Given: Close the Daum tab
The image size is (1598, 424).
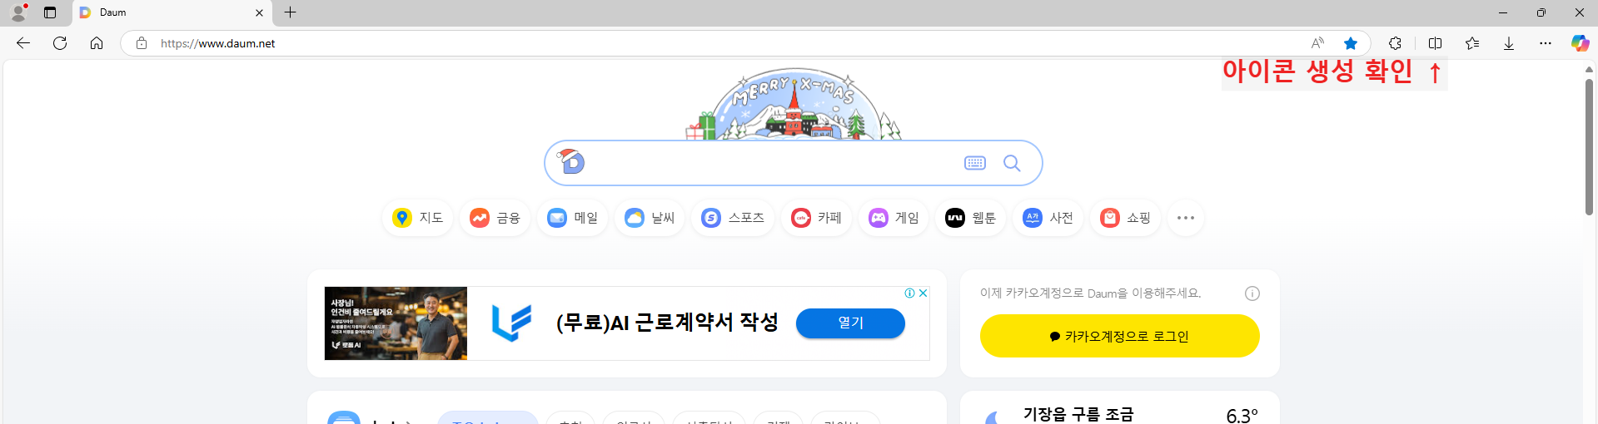Looking at the screenshot, I should (x=259, y=12).
